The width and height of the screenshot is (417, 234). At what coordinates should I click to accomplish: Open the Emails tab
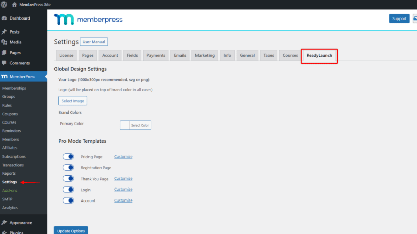[x=180, y=55]
